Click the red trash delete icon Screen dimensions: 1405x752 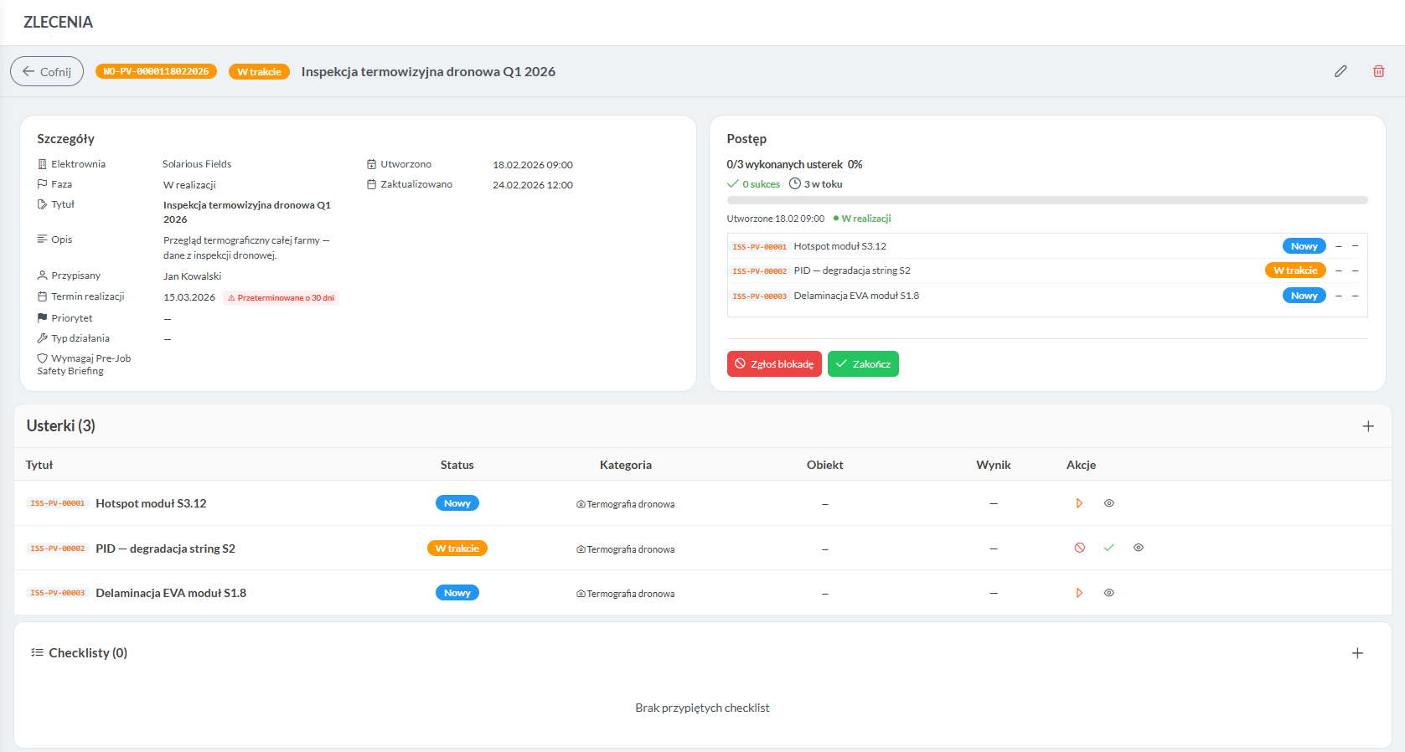1378,71
